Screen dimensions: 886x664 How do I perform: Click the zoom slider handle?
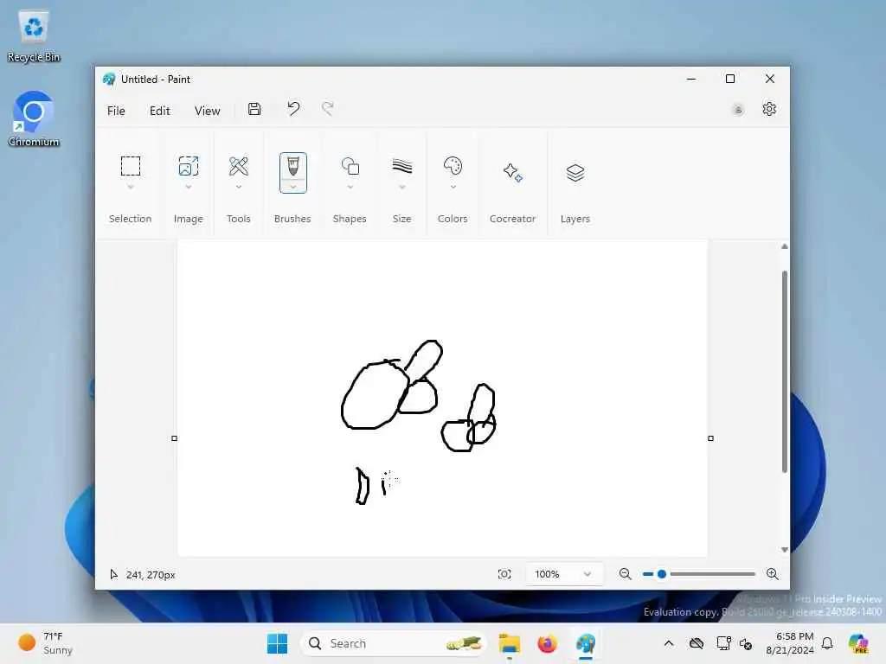(x=662, y=574)
